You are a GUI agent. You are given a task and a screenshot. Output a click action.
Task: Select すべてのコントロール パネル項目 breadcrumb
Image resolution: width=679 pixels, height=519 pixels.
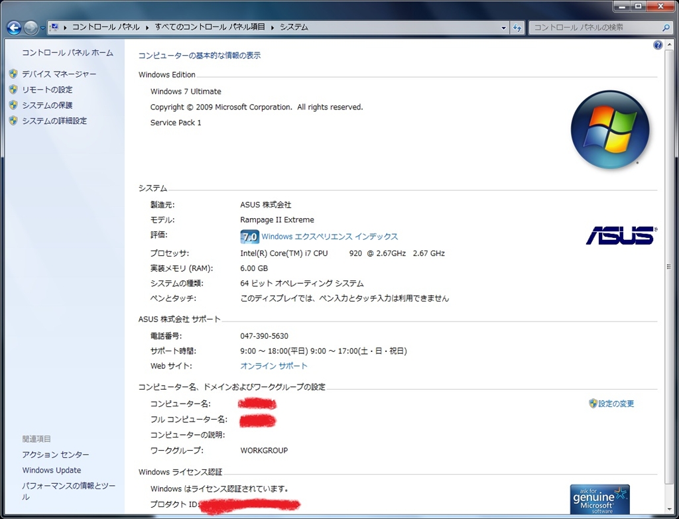210,27
